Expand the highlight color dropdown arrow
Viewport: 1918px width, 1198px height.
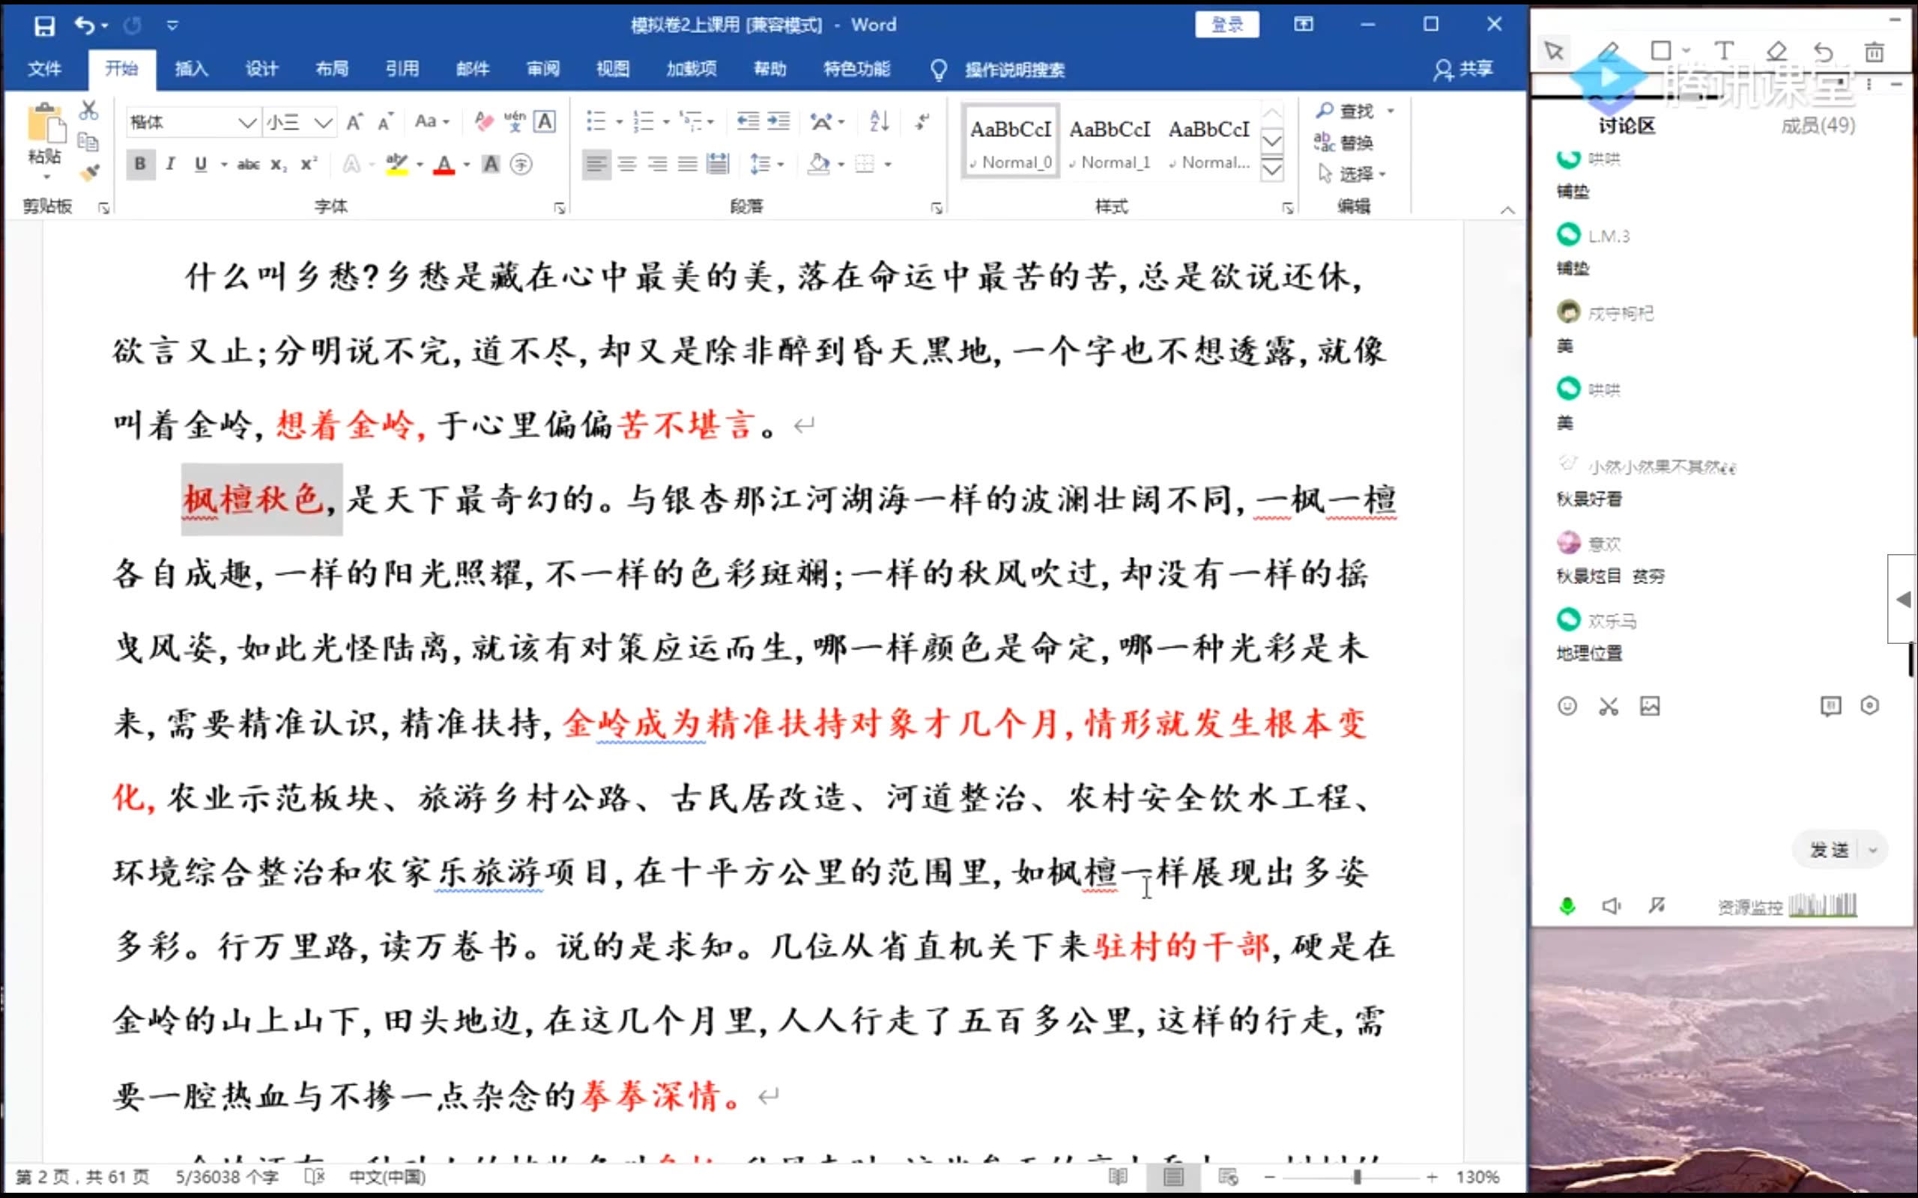420,165
